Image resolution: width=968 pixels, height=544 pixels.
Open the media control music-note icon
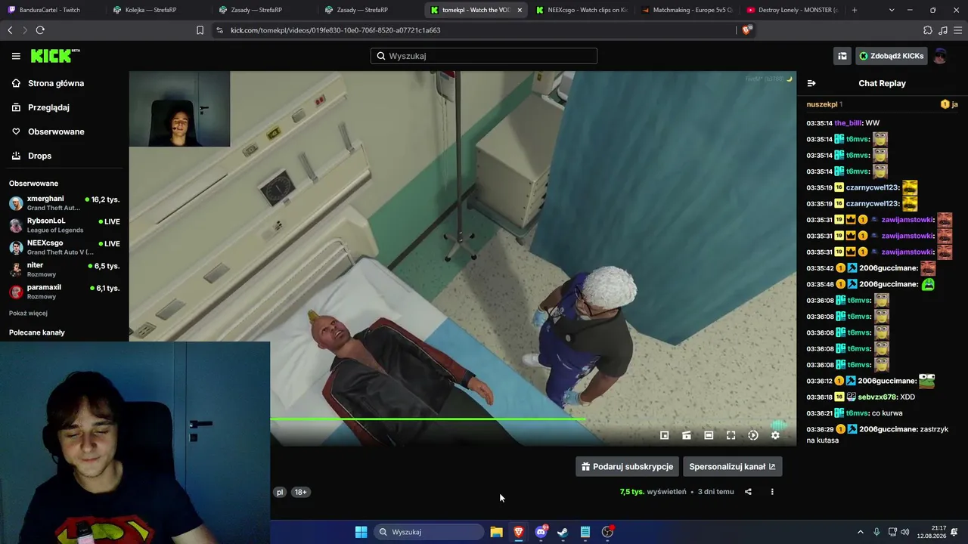click(x=942, y=30)
